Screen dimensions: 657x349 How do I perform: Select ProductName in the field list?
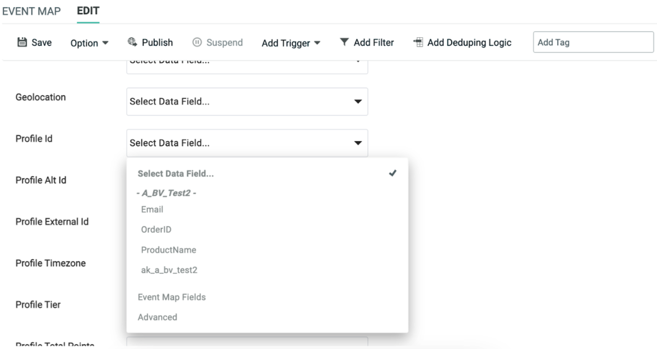pos(168,250)
